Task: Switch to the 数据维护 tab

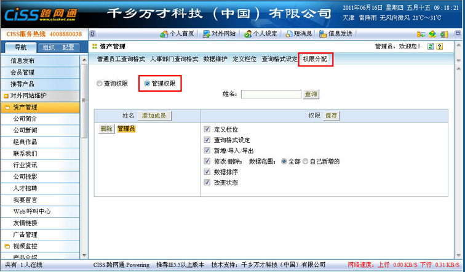Action: (x=215, y=60)
